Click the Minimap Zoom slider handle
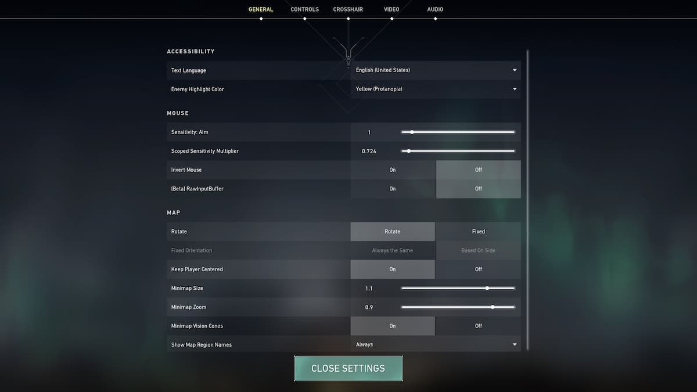The width and height of the screenshot is (697, 392). point(493,307)
